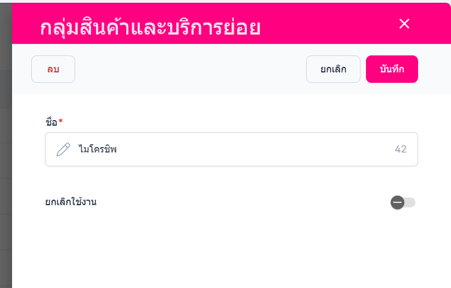Click the dimmed backdrop left of dialog
451x288 pixels.
point(5,165)
